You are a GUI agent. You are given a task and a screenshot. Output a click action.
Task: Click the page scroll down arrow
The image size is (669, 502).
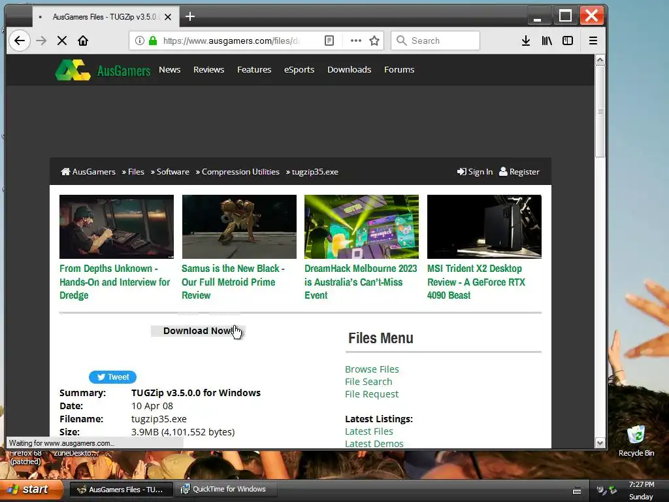tap(600, 443)
